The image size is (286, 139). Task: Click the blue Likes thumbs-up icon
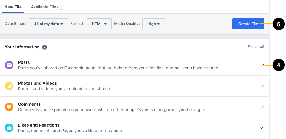9,128
